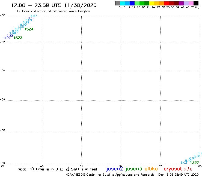Click the -50 latitude axis label

click(2, 16)
